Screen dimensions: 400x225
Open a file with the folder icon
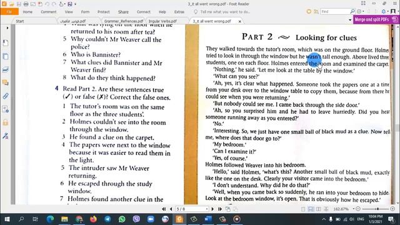coord(11,4)
